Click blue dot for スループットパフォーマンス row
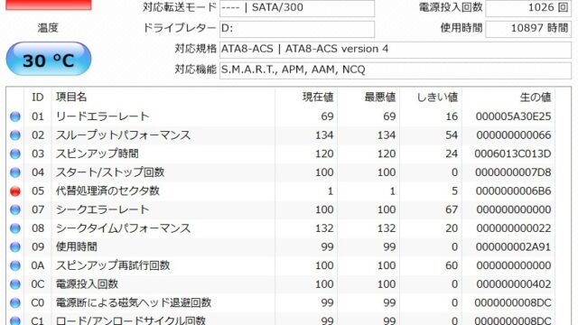This screenshot has width=578, height=325. 15,135
